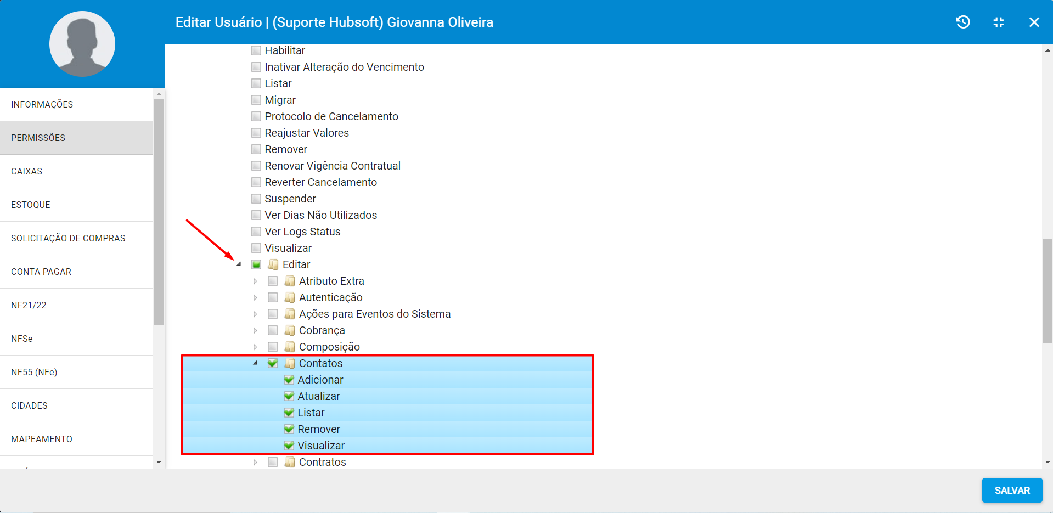1053x513 pixels.
Task: Click the Composição folder icon
Action: coord(290,347)
